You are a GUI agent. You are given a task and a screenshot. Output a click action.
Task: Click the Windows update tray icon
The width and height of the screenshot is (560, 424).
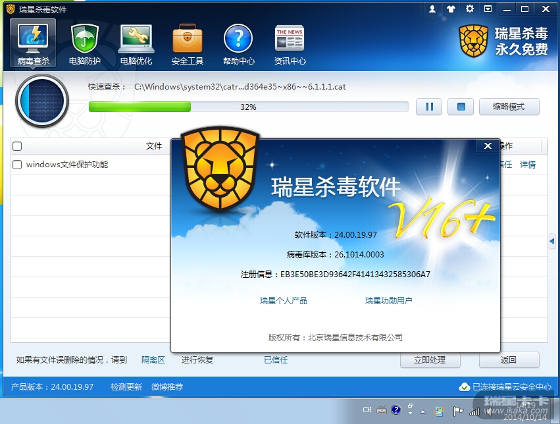tap(439, 411)
